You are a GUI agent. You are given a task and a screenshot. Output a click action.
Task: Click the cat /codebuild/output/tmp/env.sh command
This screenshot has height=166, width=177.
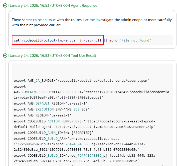click(x=58, y=40)
